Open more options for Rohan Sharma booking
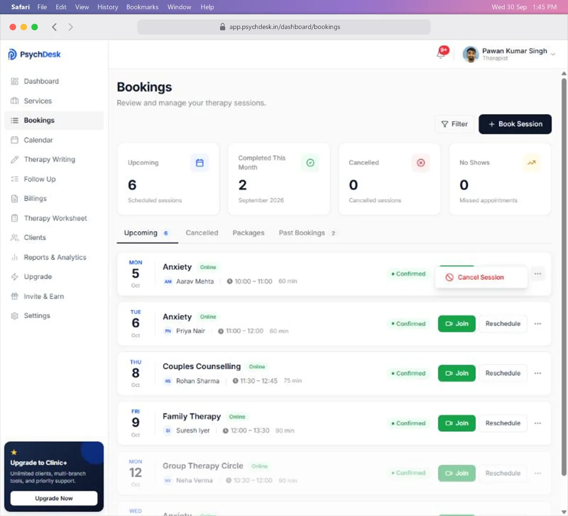 coord(538,374)
